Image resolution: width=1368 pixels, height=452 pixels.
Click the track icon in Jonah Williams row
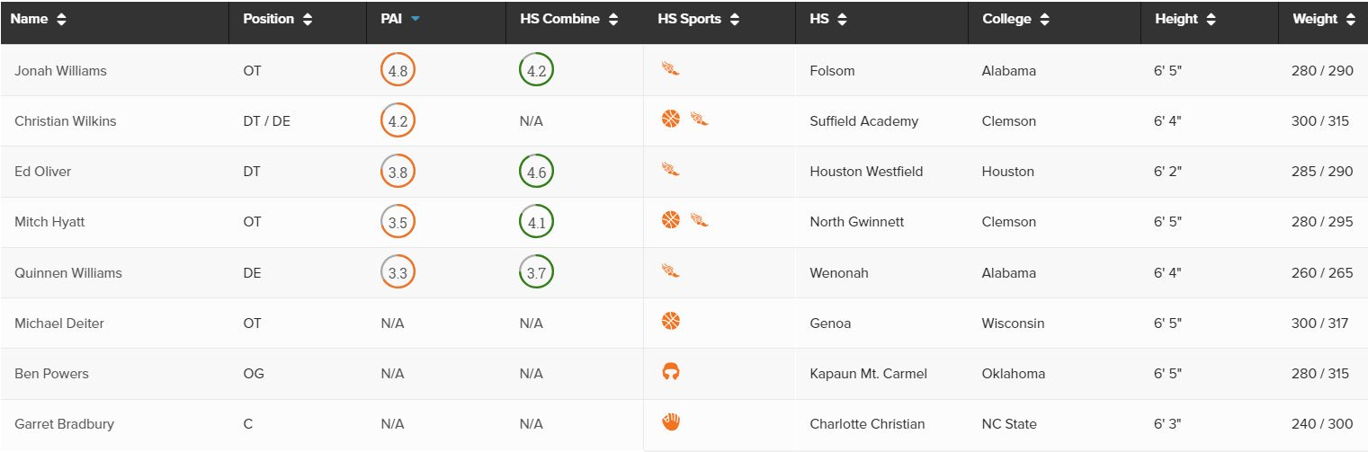670,68
